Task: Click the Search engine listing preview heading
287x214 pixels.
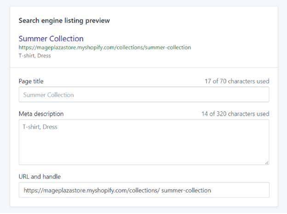Action: (64, 21)
